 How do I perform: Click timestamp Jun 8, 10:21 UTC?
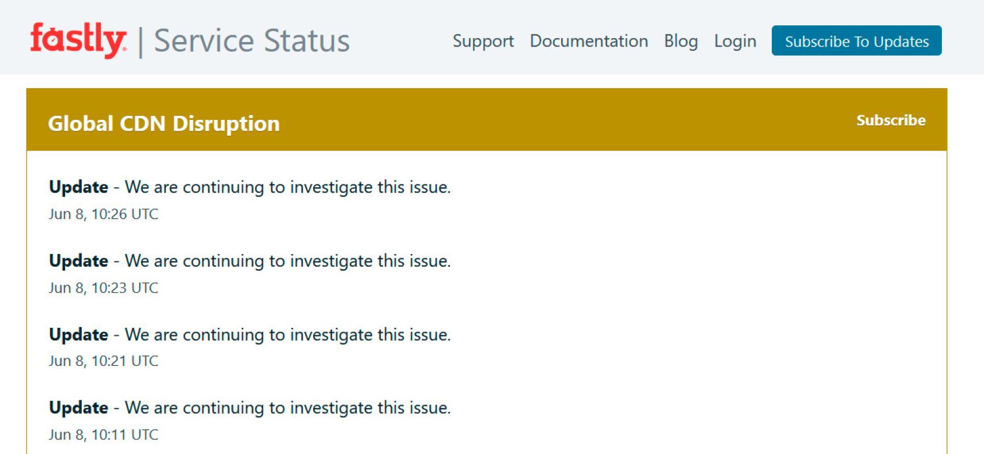103,361
